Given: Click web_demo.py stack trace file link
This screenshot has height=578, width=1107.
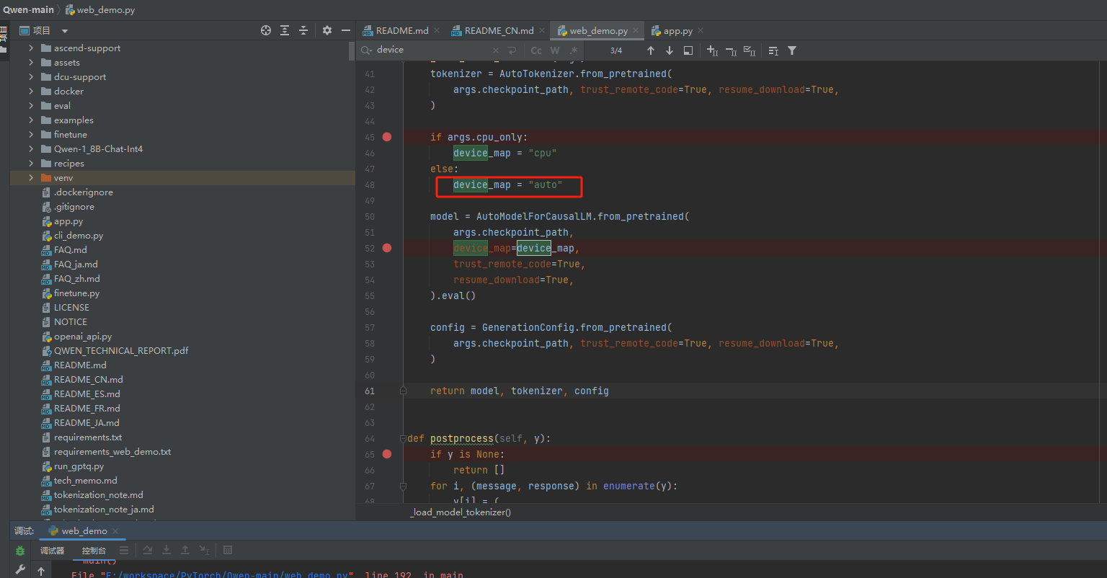Looking at the screenshot, I should tap(228, 575).
